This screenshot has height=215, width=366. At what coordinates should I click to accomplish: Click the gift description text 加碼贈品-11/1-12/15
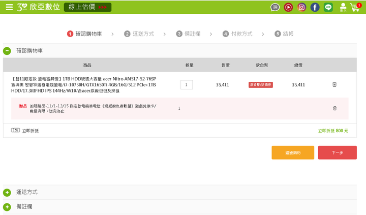pos(93,109)
